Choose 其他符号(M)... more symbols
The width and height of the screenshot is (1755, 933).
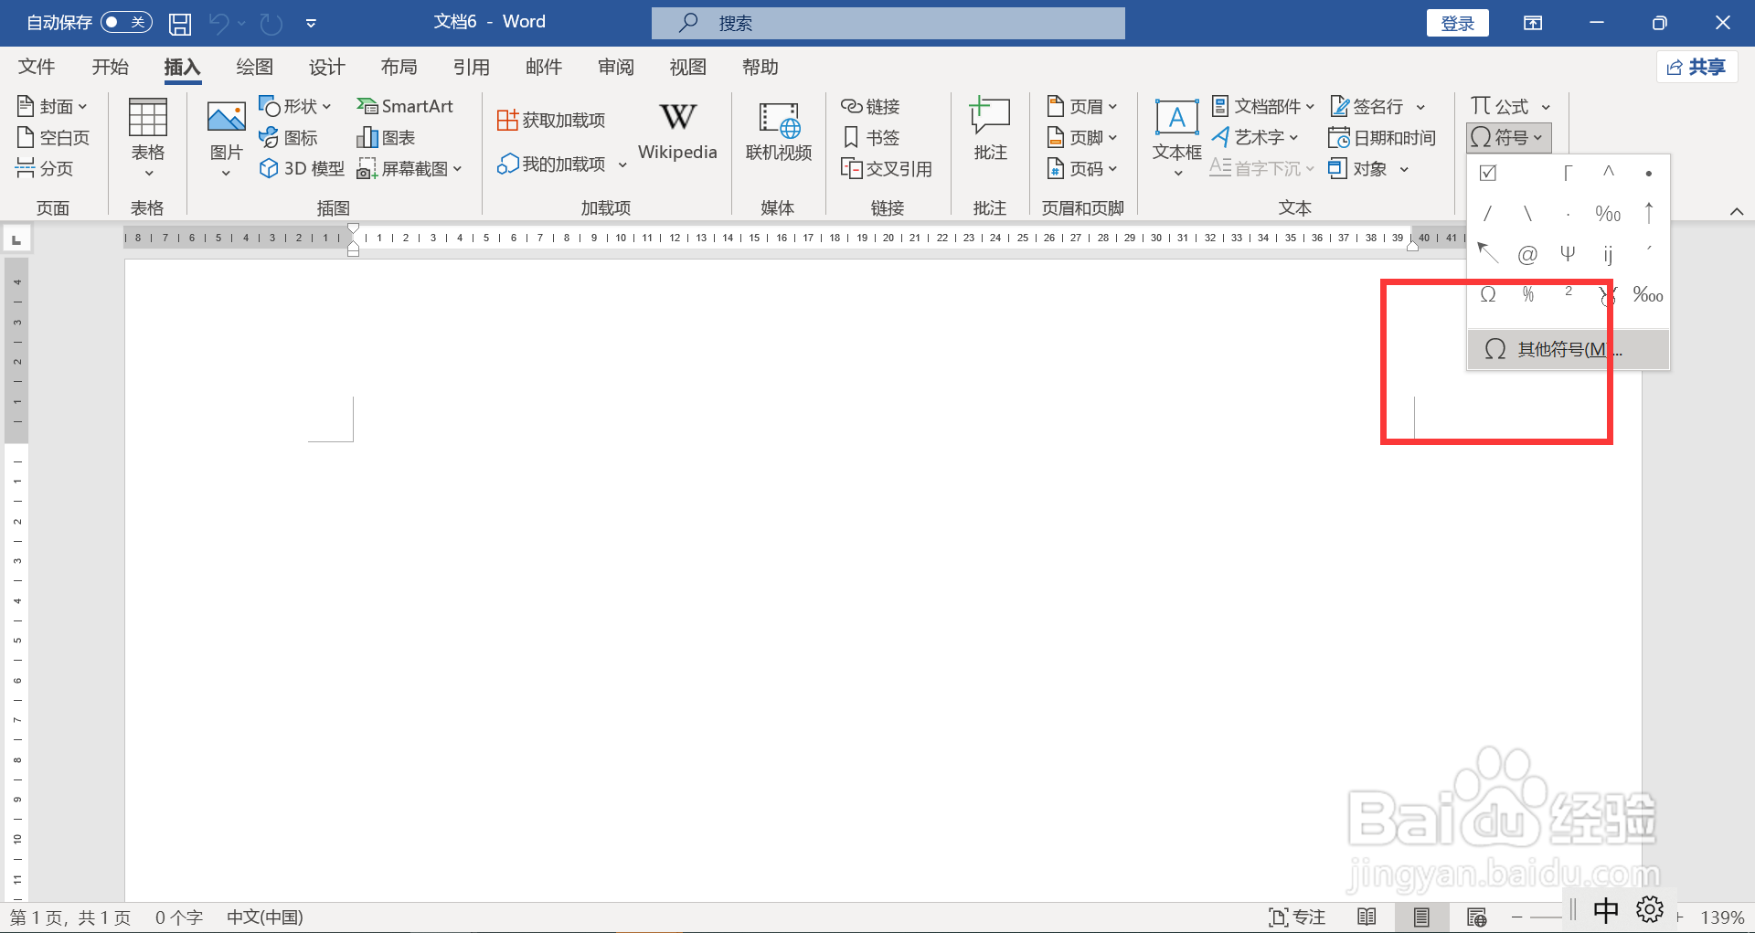click(x=1569, y=349)
